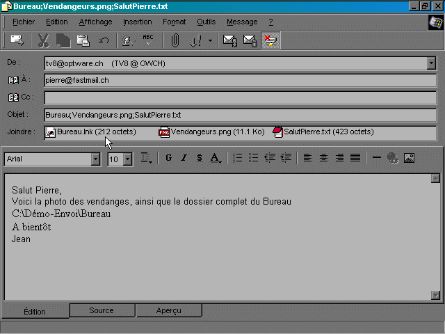Open the Arial font name dropdown
Image resolution: width=445 pixels, height=334 pixels.
(96, 159)
